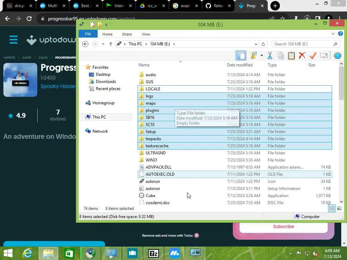
Task: Create new folder from Quick Access Toolbar
Action: click(100, 24)
